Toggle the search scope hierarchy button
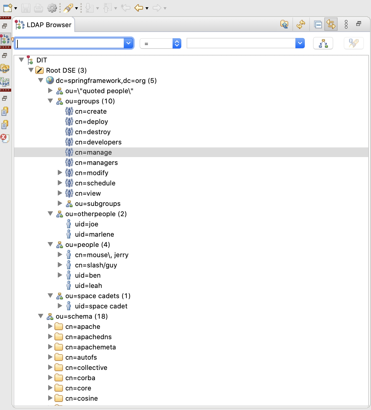Viewport: 371px width, 410px height. (x=323, y=43)
